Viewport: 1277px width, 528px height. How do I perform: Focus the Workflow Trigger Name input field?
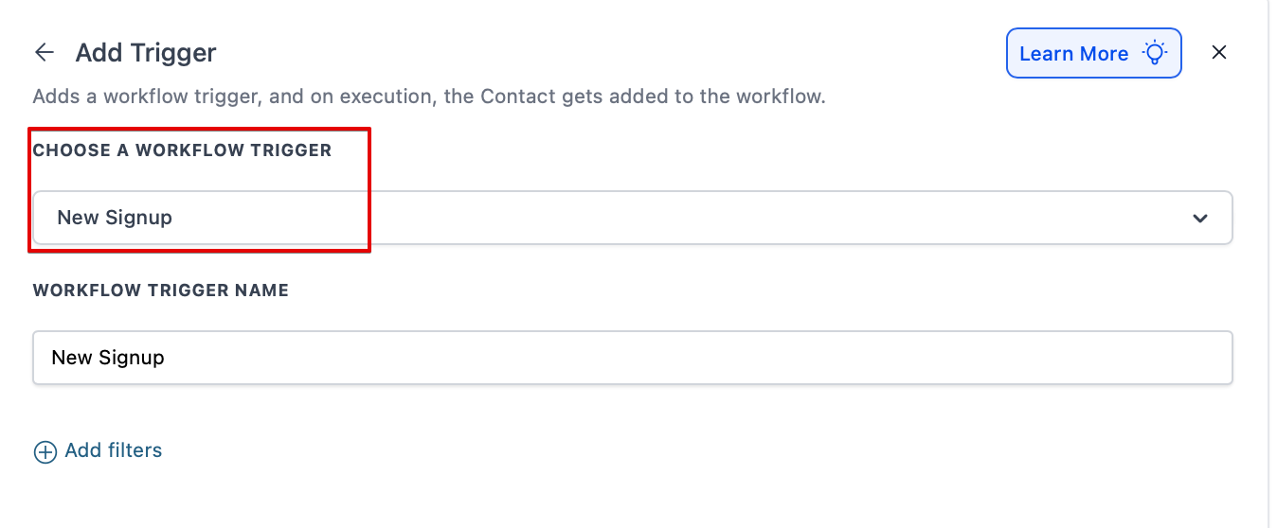click(x=632, y=358)
